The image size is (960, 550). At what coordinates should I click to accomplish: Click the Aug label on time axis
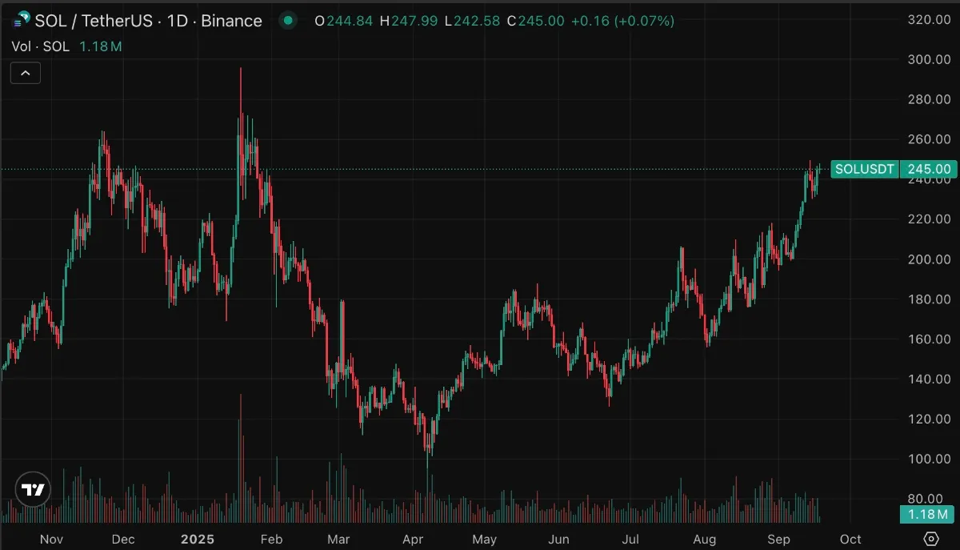(704, 540)
